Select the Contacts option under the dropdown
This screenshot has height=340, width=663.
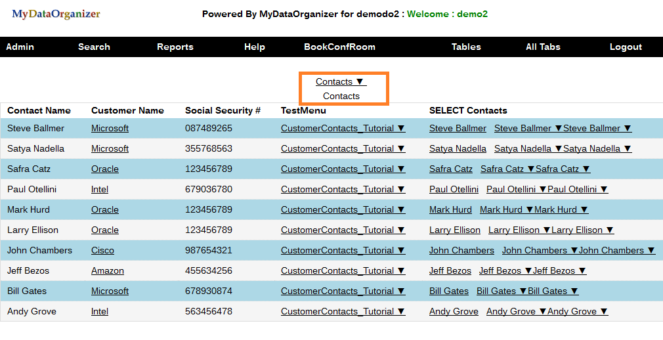341,96
